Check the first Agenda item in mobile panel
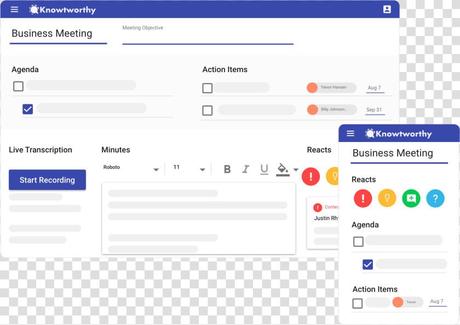The image size is (460, 325). click(358, 241)
